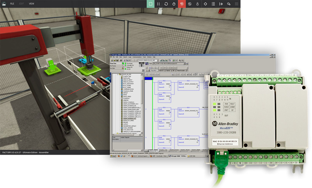Toggle the sensor docking icon
The width and height of the screenshot is (312, 188).
coord(221,4)
